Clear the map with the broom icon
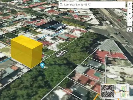Viewport: 133px width, 100px height. (x=130, y=30)
